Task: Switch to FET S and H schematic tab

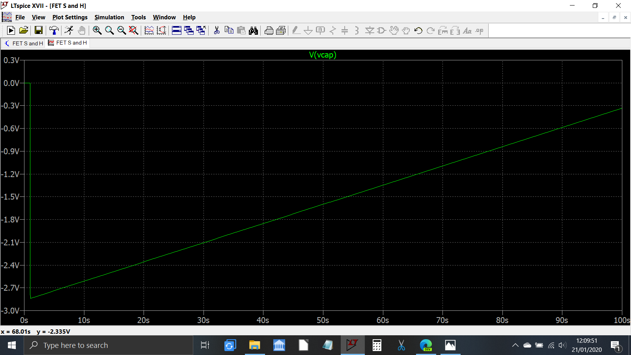Action: point(24,43)
